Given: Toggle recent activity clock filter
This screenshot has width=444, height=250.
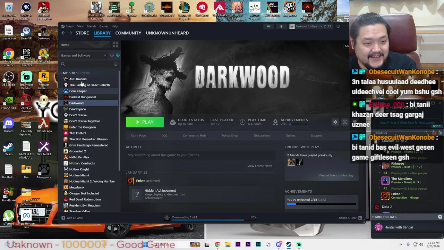Looking at the screenshot, I should (x=112, y=55).
